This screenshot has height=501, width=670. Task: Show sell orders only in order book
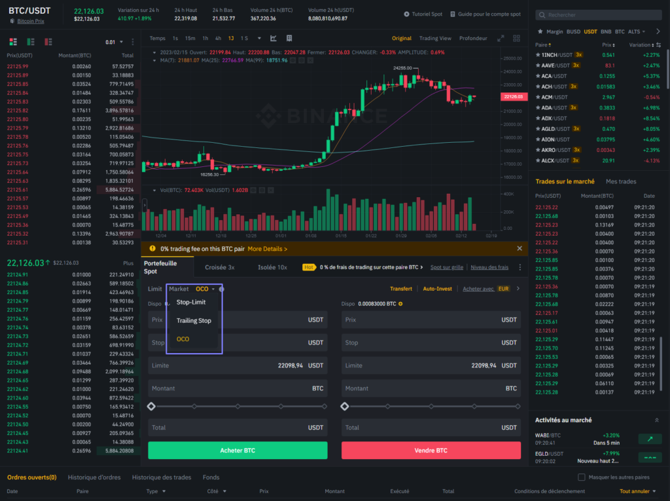[x=48, y=42]
